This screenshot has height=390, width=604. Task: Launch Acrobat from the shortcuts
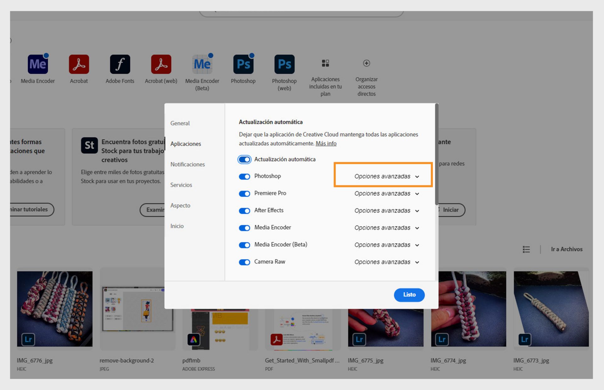79,64
